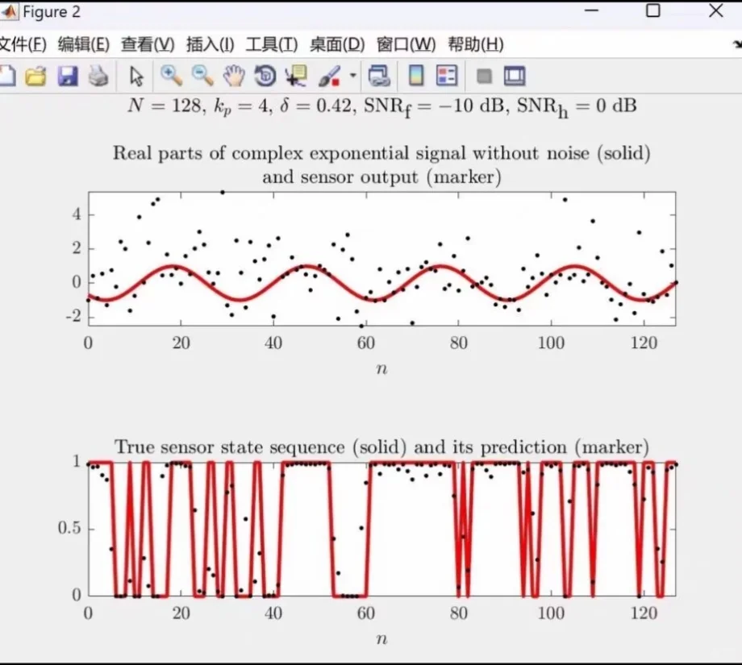Viewport: 742px width, 665px height.
Task: Open the 插入(I) menu
Action: tap(211, 45)
